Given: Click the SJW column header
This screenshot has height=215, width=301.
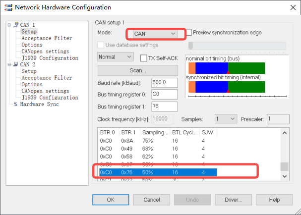Looking at the screenshot, I should click(208, 132).
